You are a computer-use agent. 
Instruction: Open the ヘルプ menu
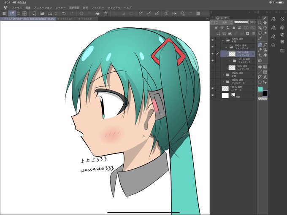click(127, 8)
